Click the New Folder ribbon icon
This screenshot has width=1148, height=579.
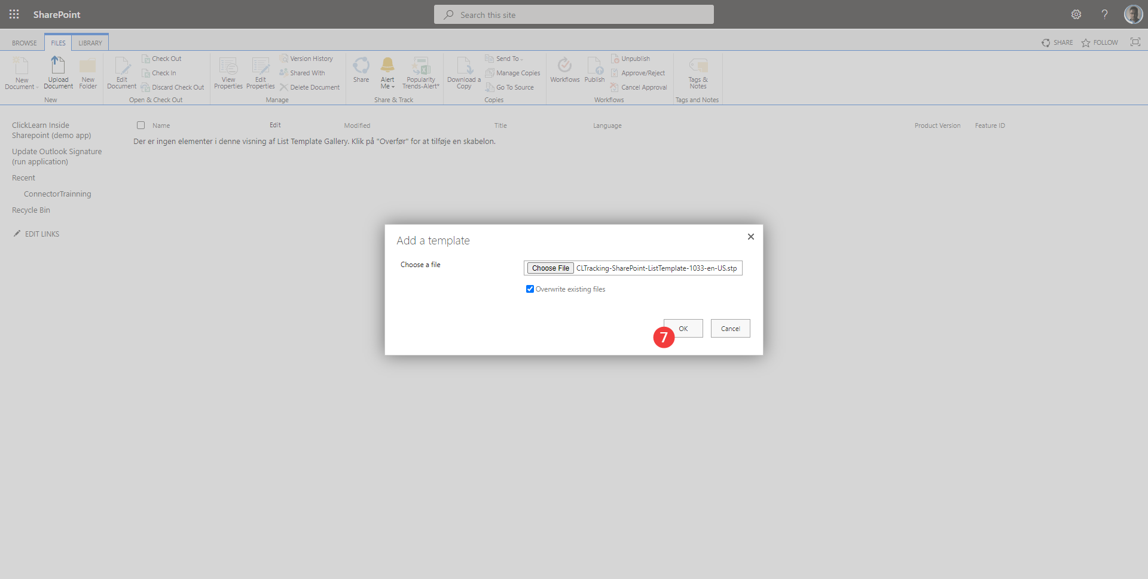(88, 73)
